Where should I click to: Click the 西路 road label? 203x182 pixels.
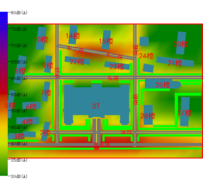pos(126,132)
